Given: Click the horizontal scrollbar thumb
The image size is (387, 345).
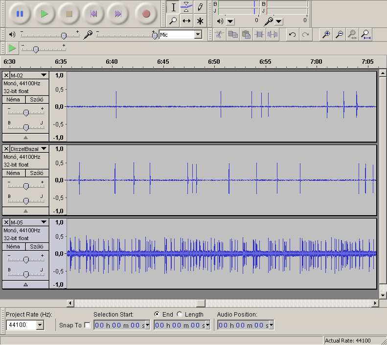Looking at the screenshot, I should (201, 303).
